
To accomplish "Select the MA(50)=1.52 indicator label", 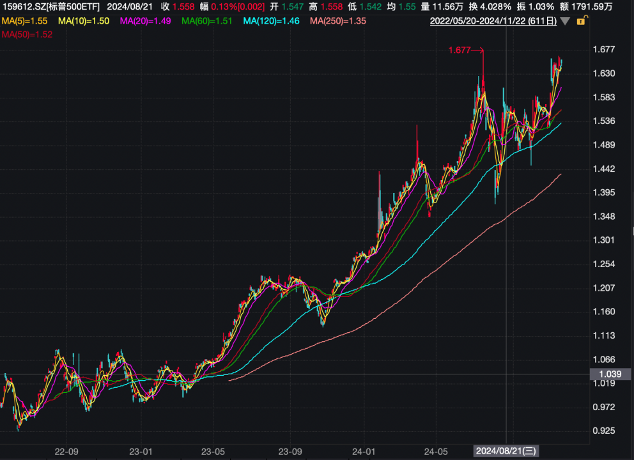I will tap(27, 34).
